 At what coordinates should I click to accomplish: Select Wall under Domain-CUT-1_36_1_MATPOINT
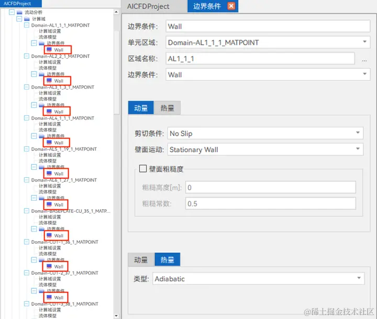pyautogui.click(x=59, y=267)
